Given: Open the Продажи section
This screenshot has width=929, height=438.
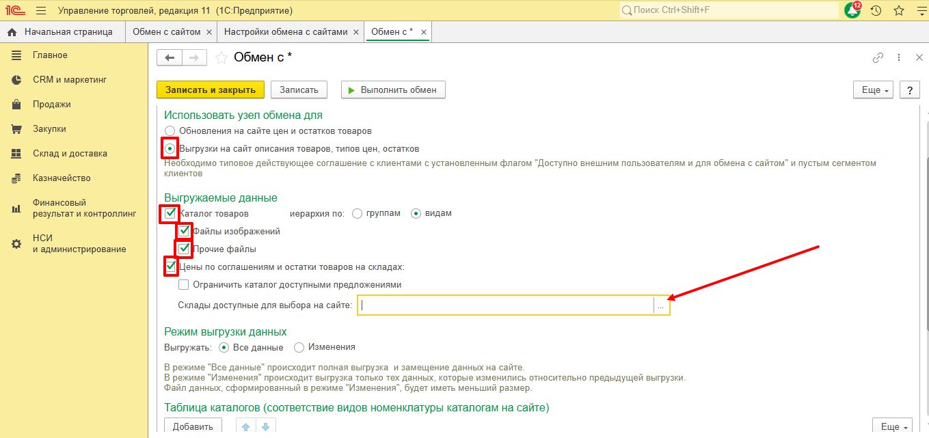Looking at the screenshot, I should click(52, 105).
